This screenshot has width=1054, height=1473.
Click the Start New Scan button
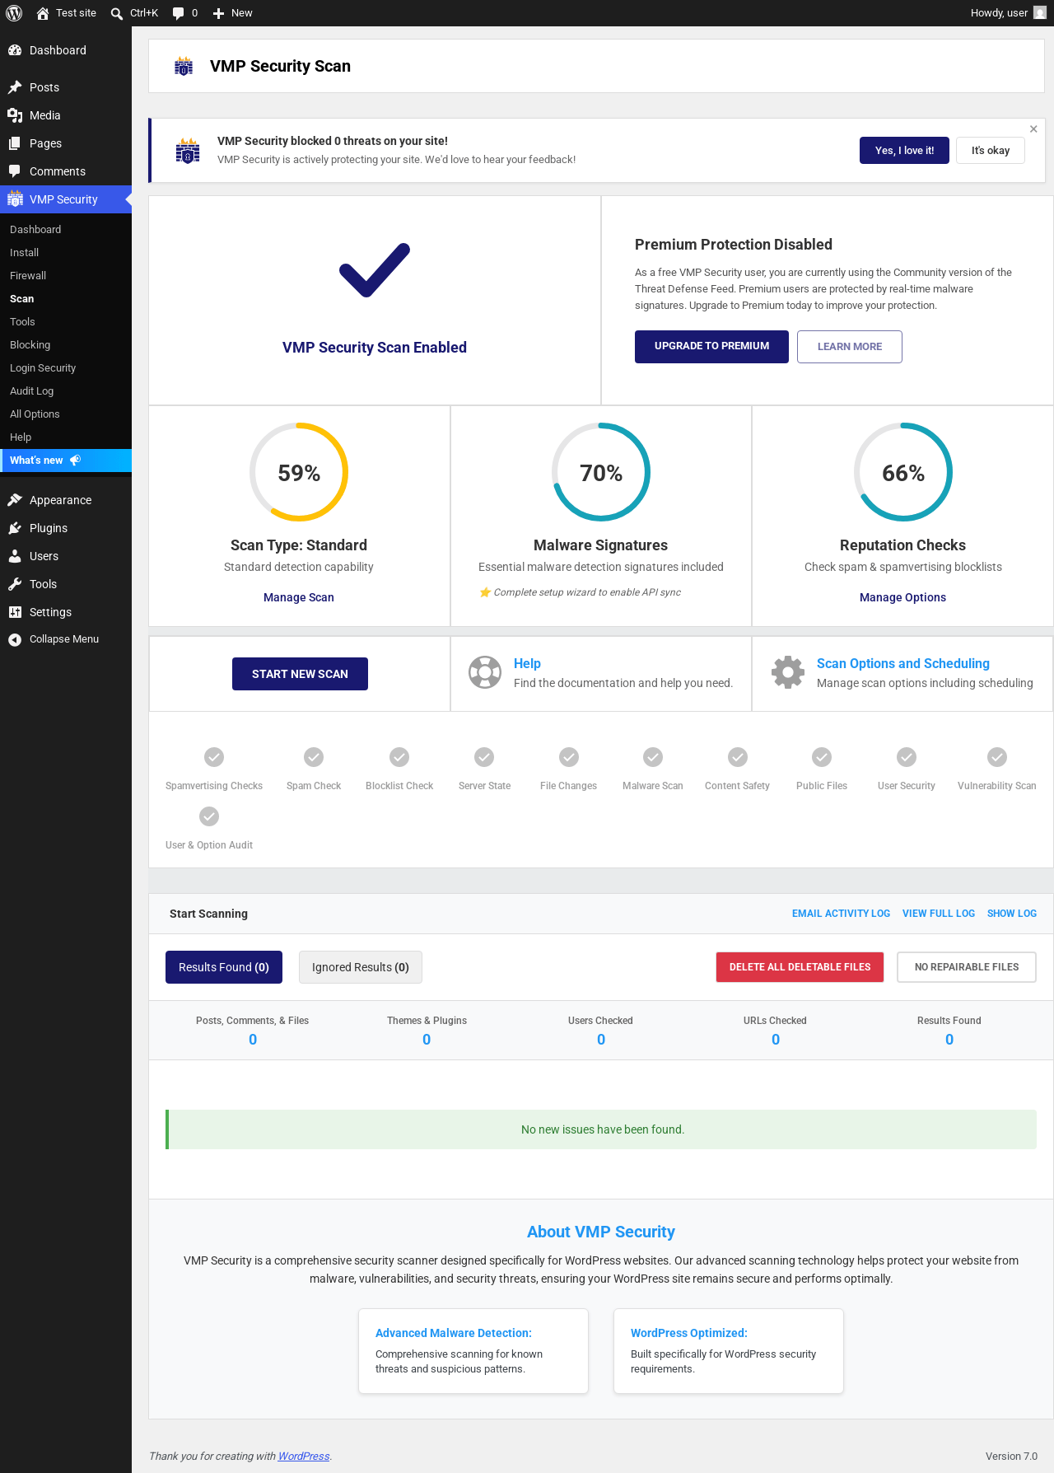pyautogui.click(x=300, y=674)
